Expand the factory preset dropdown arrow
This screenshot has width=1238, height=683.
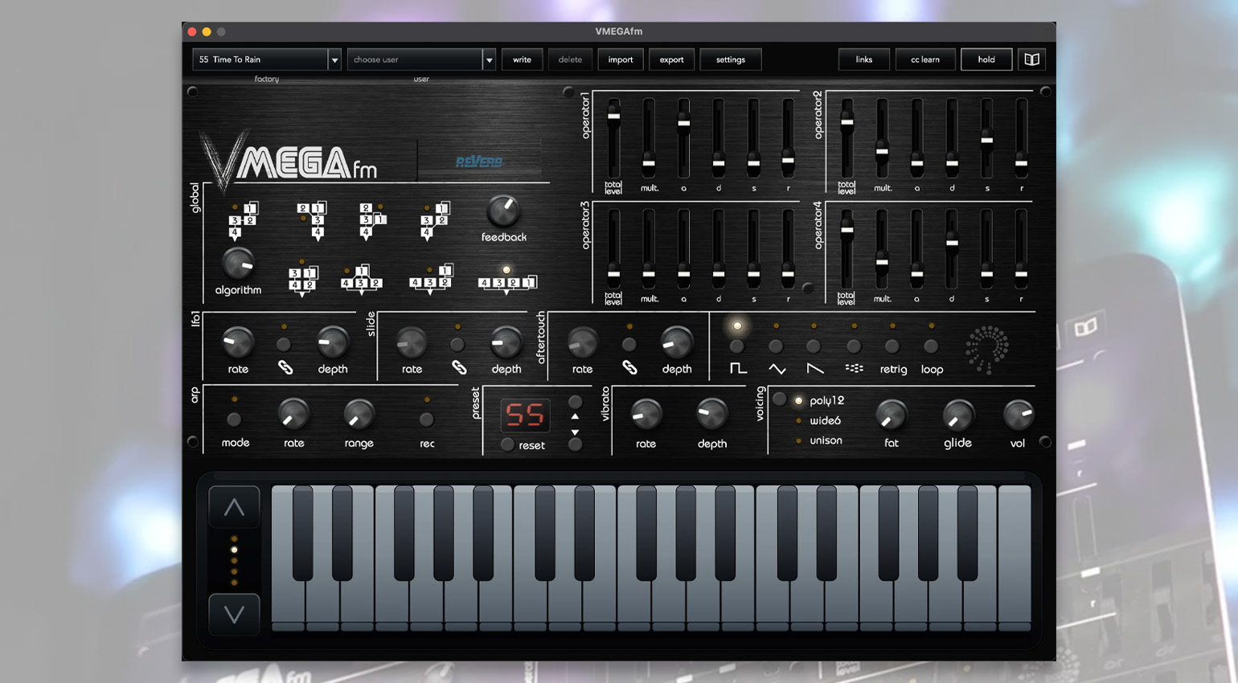[x=334, y=59]
